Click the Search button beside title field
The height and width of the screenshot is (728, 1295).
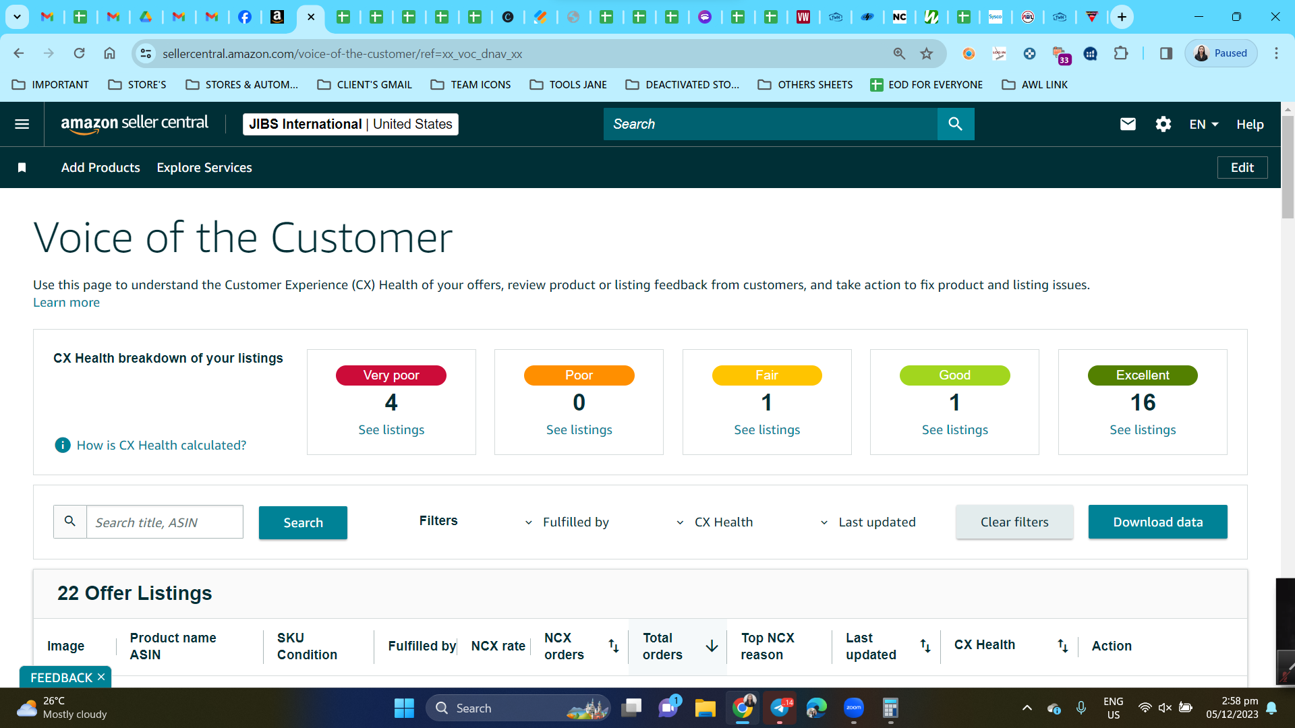tap(303, 522)
